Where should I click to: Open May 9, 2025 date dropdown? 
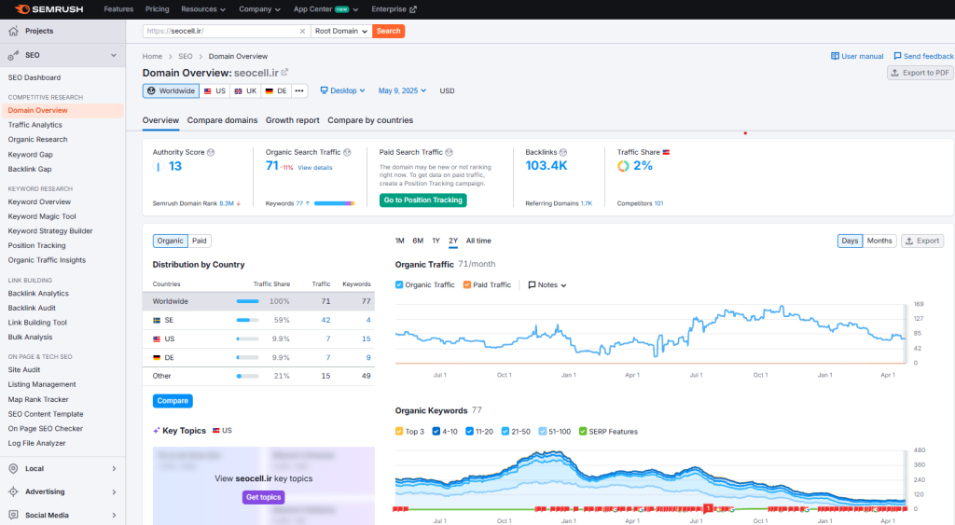[402, 90]
